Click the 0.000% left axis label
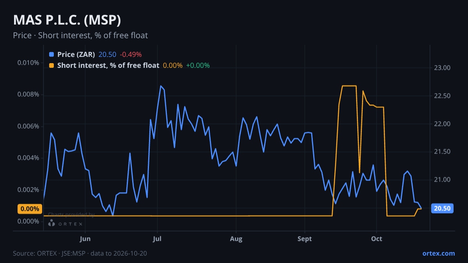Image resolution: width=468 pixels, height=263 pixels. point(28,221)
